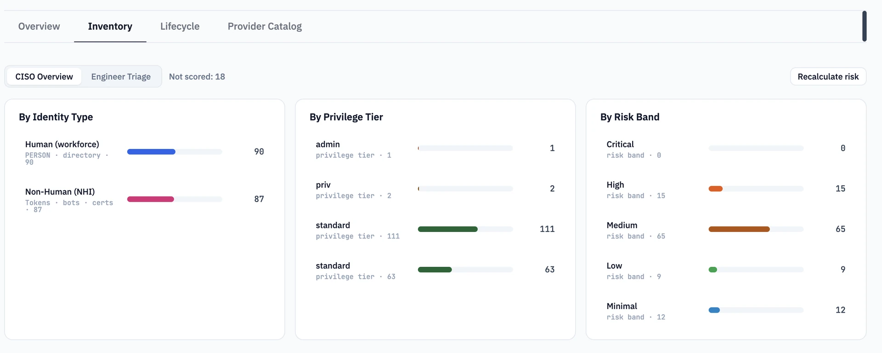Select the Critical risk band label
Image resolution: width=882 pixels, height=353 pixels.
coord(620,144)
